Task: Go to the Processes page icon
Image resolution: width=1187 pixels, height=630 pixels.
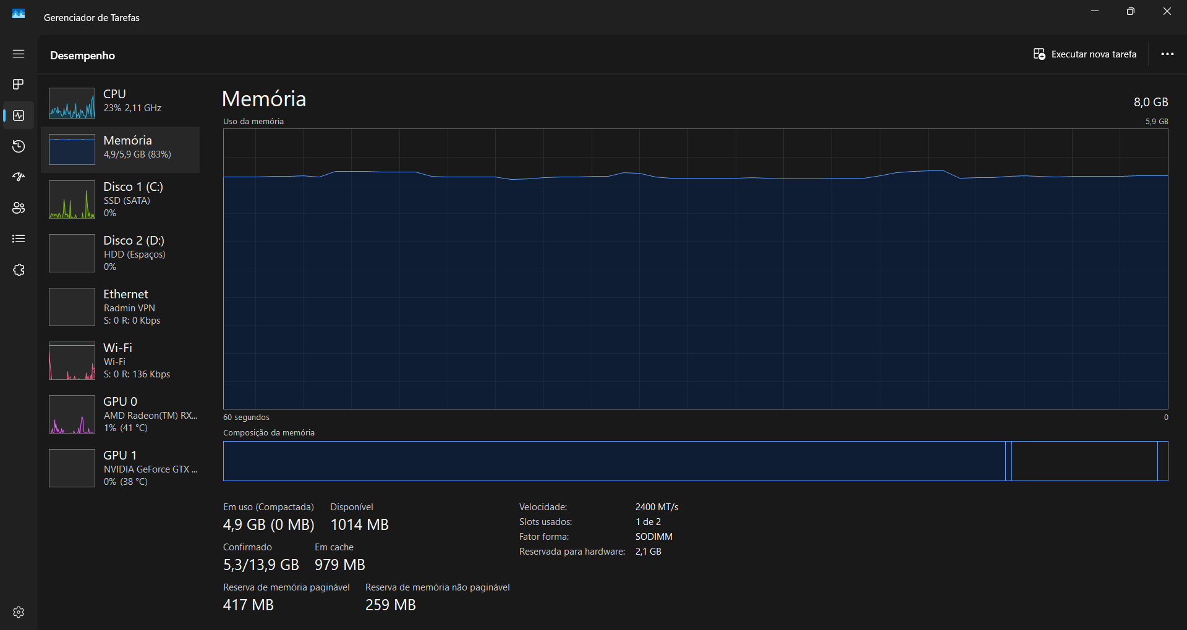Action: tap(19, 84)
